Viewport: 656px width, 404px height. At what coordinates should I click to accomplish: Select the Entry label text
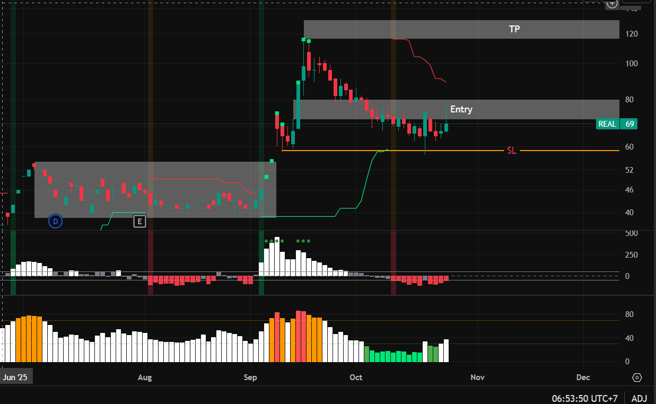click(461, 109)
